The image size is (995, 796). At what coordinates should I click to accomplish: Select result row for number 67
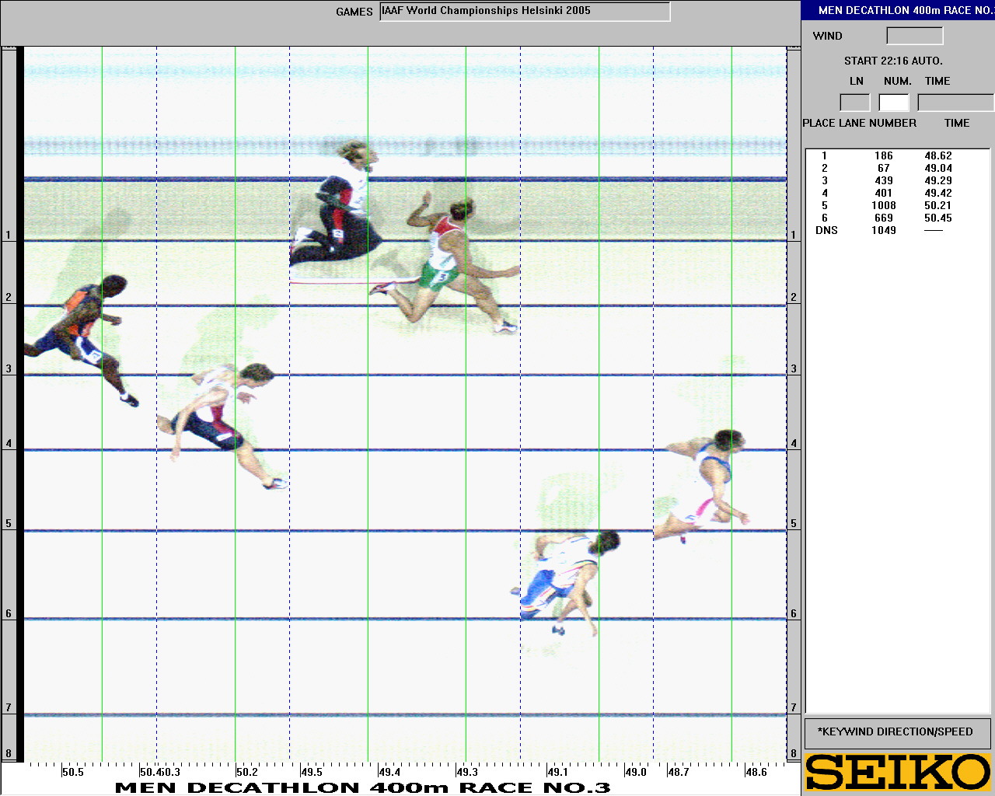(884, 169)
